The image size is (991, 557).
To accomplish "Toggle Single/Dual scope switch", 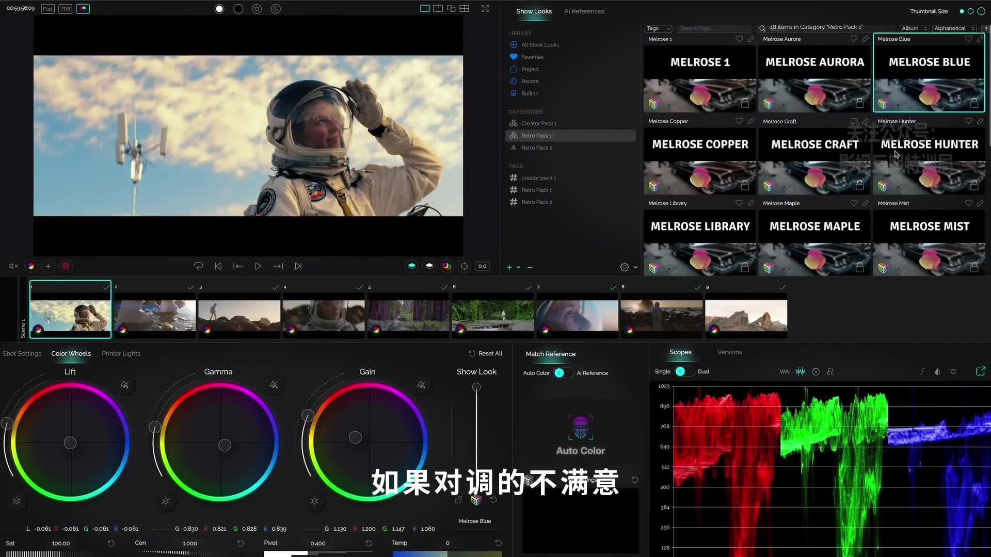I will click(683, 372).
